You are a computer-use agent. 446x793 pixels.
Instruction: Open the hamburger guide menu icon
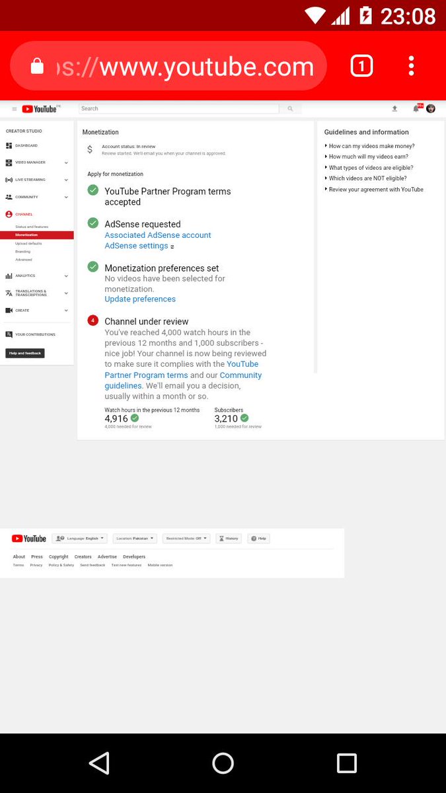[x=15, y=109]
